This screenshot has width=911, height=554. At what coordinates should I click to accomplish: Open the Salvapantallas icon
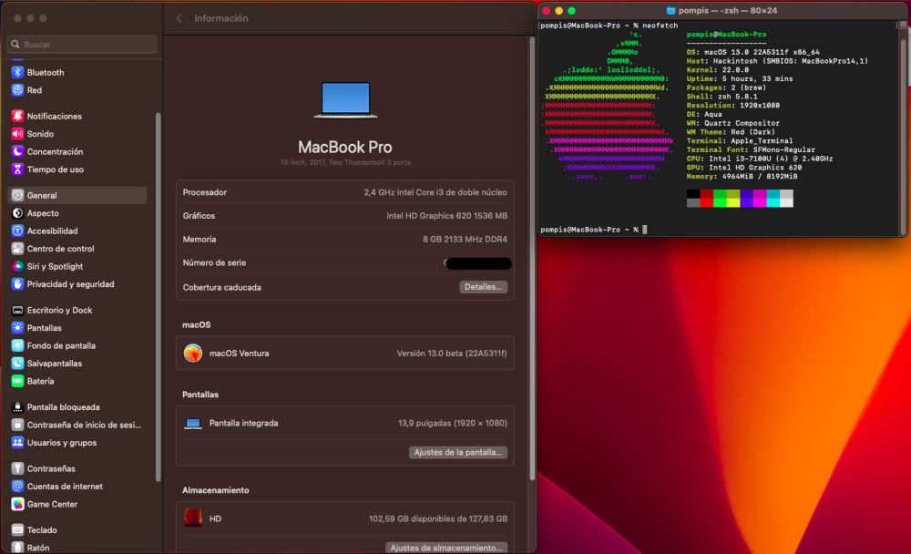[17, 364]
